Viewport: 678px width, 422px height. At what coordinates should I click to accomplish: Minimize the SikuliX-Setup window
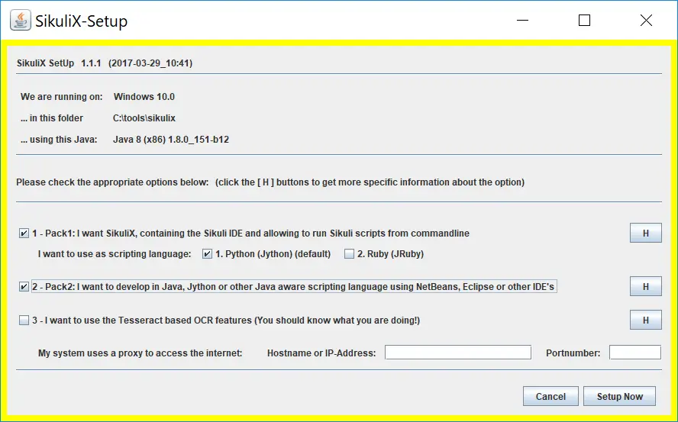click(523, 21)
